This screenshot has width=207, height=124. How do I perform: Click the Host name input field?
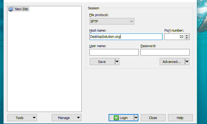(x=126, y=37)
